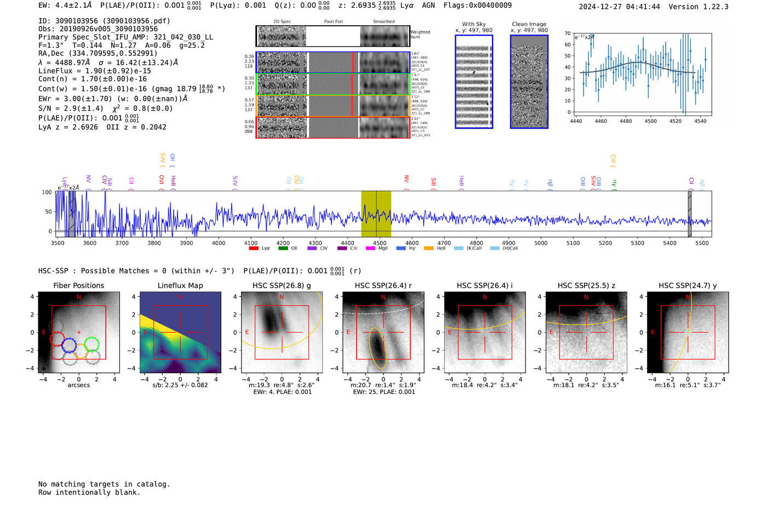Click the blue-outlined 2D spectrum fiber row
The height and width of the screenshot is (522, 767).
click(333, 62)
